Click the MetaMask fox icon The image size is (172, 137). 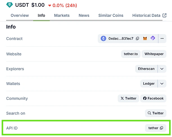pos(145,39)
